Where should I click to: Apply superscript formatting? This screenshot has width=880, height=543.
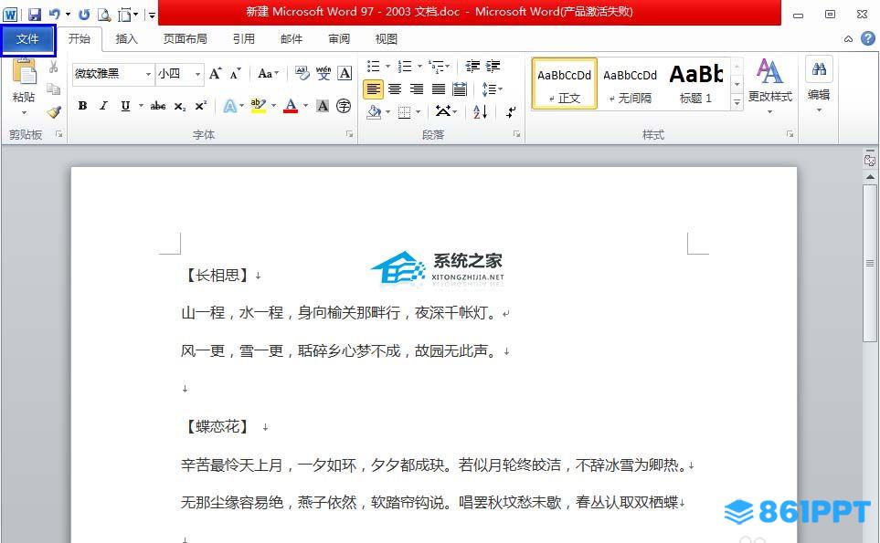coord(201,106)
